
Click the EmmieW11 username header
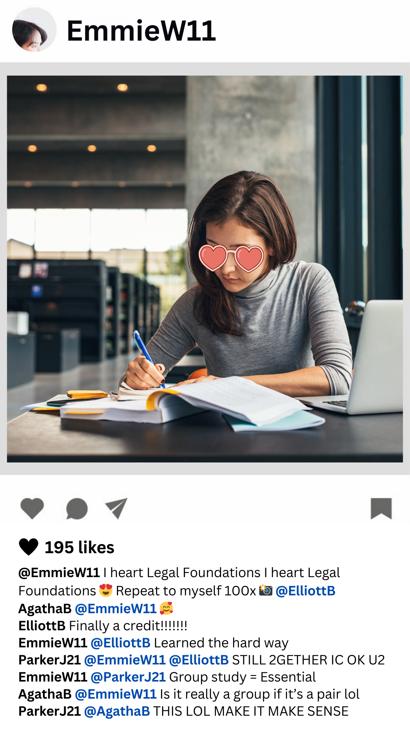coord(141,31)
